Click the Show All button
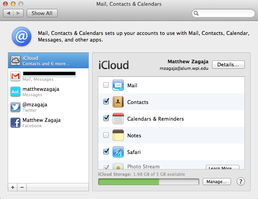258x199 pixels. pos(42,13)
